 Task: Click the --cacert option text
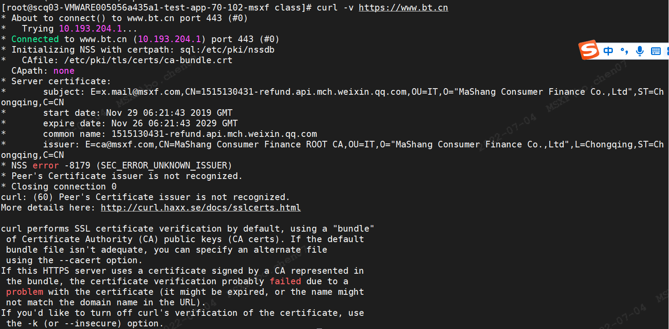point(80,260)
